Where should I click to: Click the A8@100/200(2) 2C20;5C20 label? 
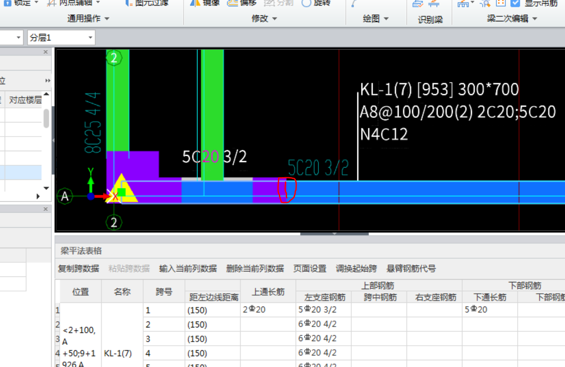click(458, 112)
